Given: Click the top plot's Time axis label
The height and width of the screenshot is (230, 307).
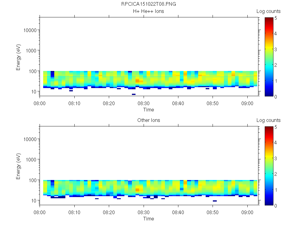Looking at the screenshot, I should [149, 110].
